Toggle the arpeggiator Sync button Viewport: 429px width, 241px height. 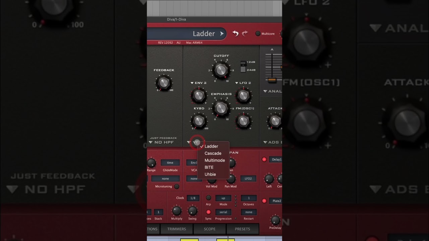(x=208, y=212)
